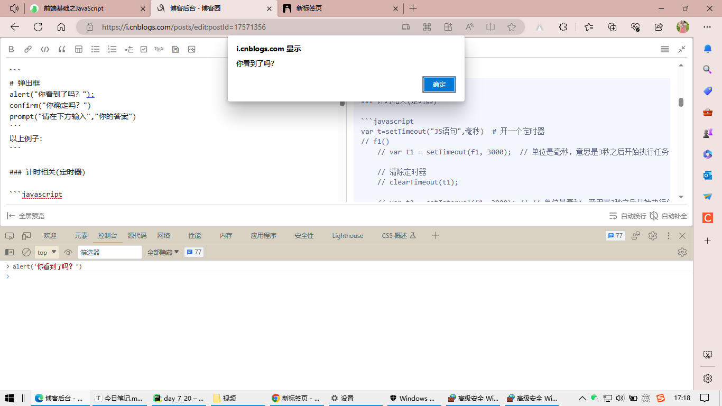
Task: Switch to the 欢迎 DevTools tab
Action: (x=50, y=236)
